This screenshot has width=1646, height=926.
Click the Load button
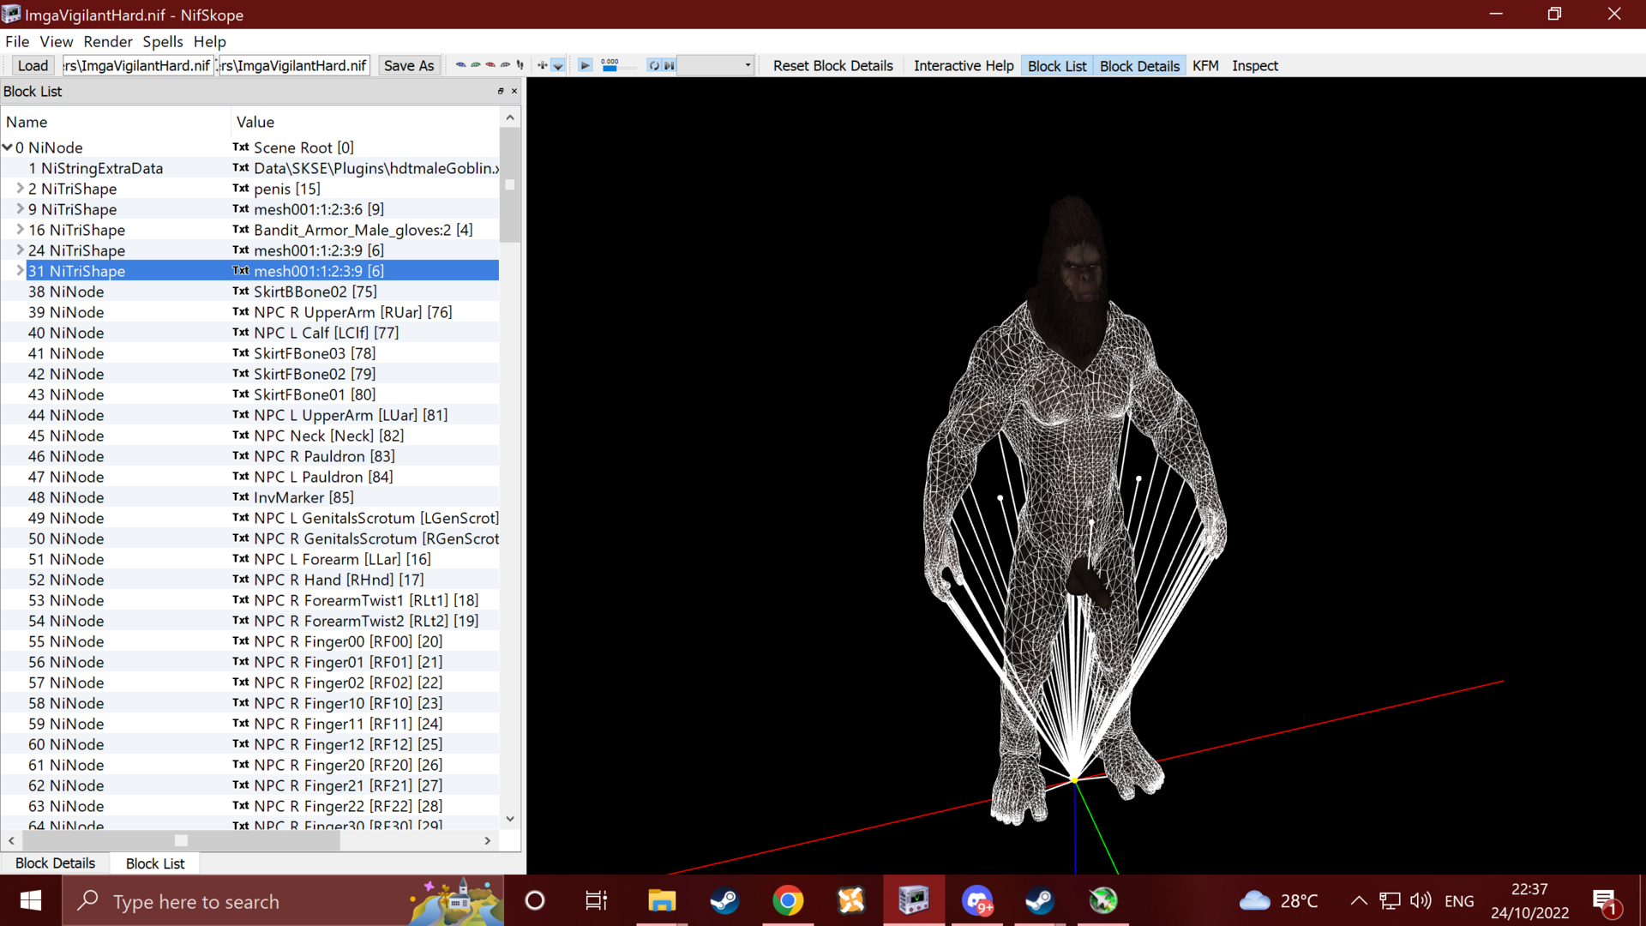click(x=33, y=65)
